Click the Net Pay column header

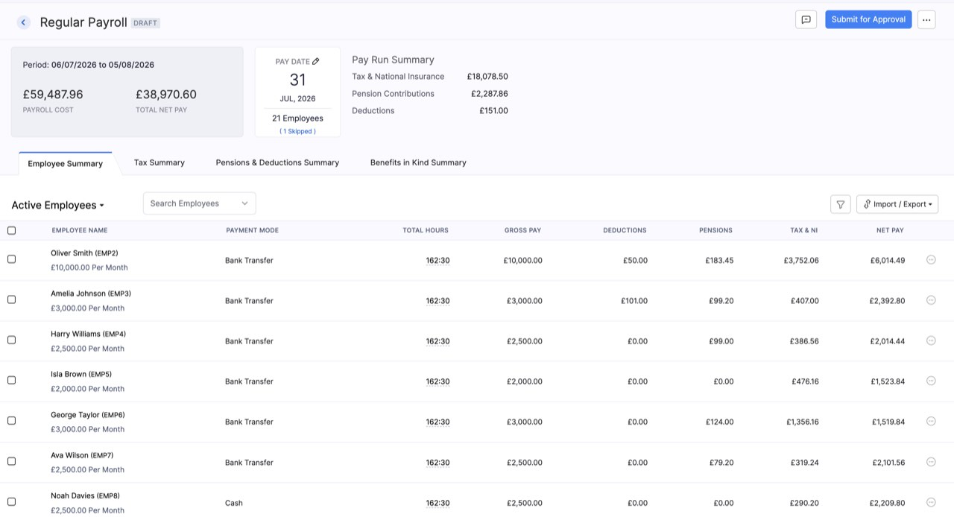[890, 230]
